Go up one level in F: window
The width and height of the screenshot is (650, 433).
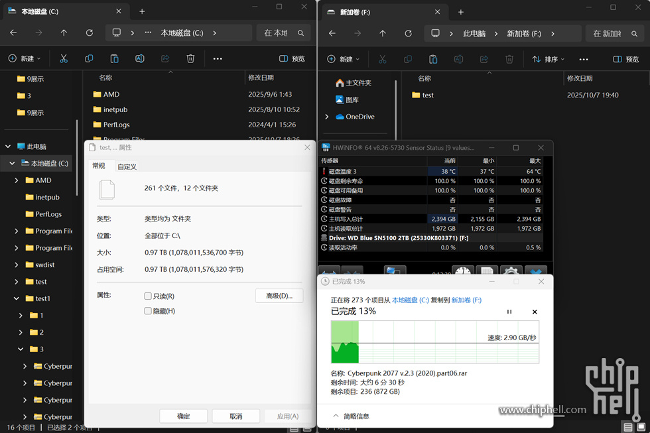click(383, 33)
